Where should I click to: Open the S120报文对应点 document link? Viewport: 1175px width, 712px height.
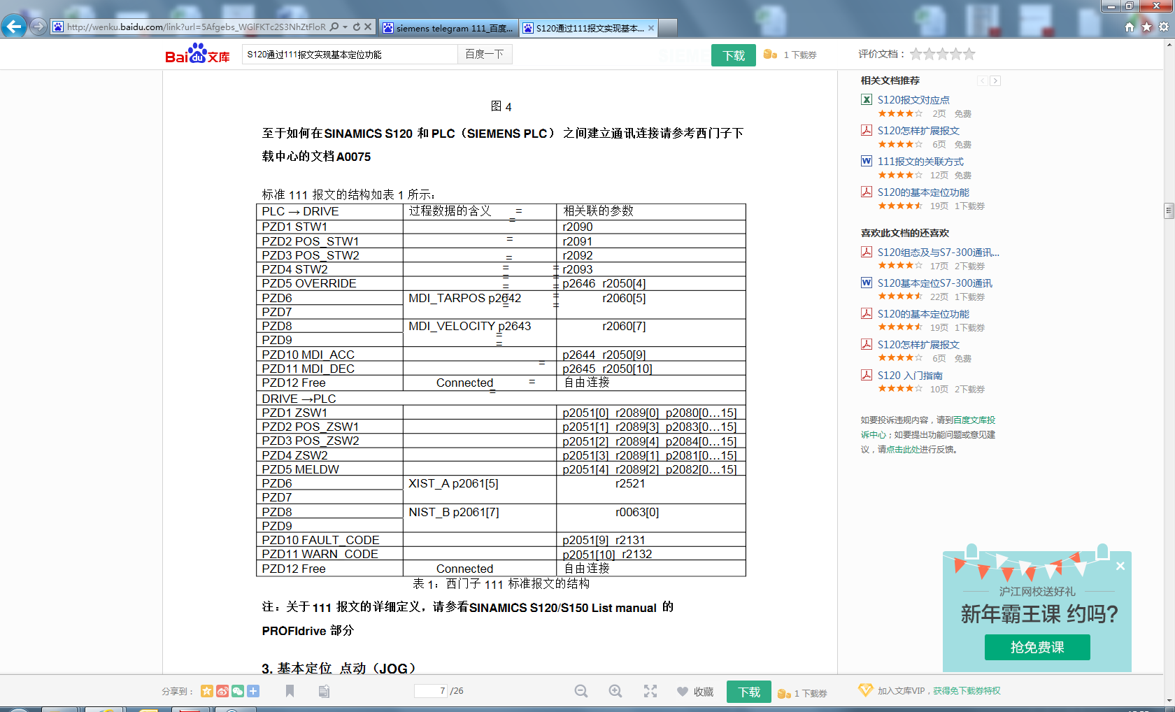click(913, 100)
